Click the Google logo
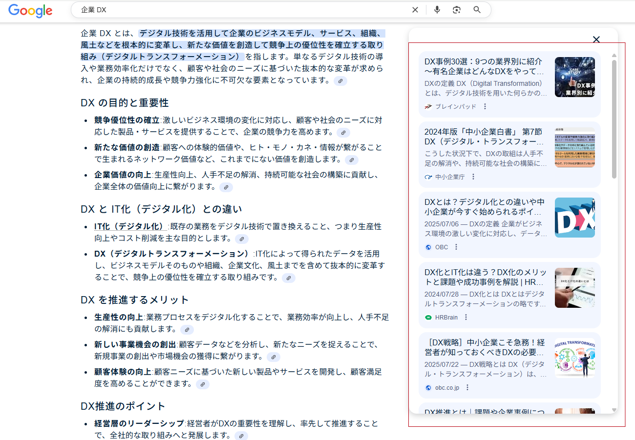The height and width of the screenshot is (440, 635). (x=30, y=10)
